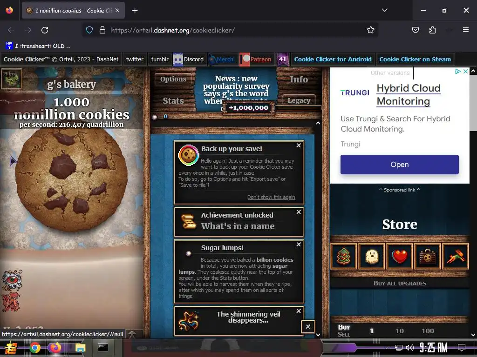
Task: Open the :transheart: OLD bookmark
Action: (x=38, y=46)
